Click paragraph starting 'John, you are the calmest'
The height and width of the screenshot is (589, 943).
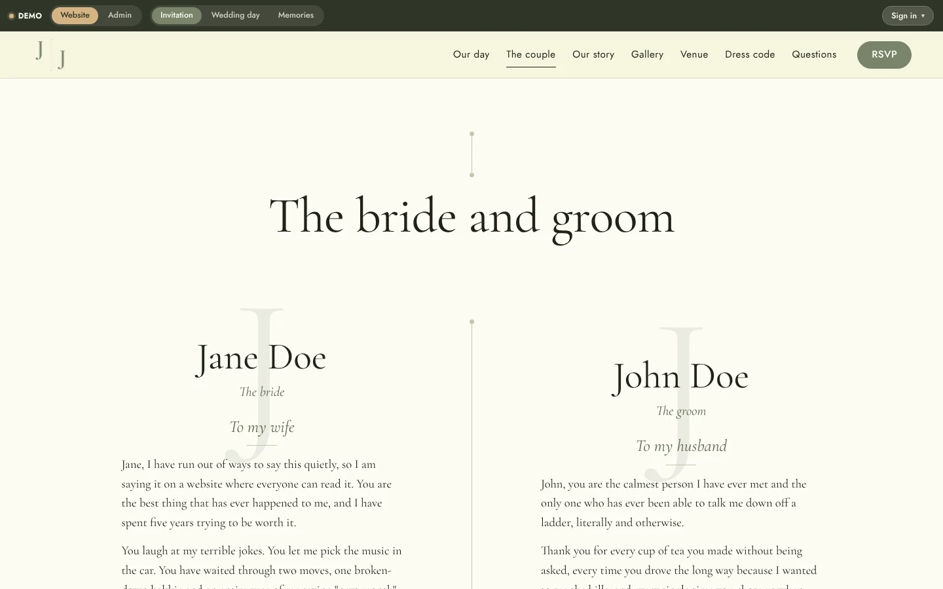click(681, 503)
